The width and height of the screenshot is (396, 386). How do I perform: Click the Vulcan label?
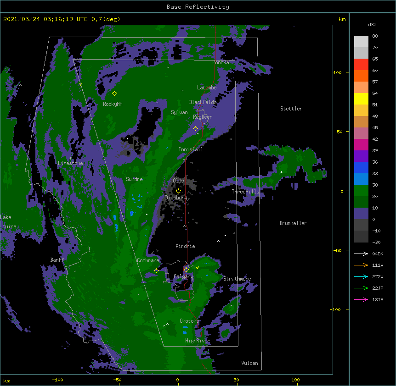(x=249, y=363)
